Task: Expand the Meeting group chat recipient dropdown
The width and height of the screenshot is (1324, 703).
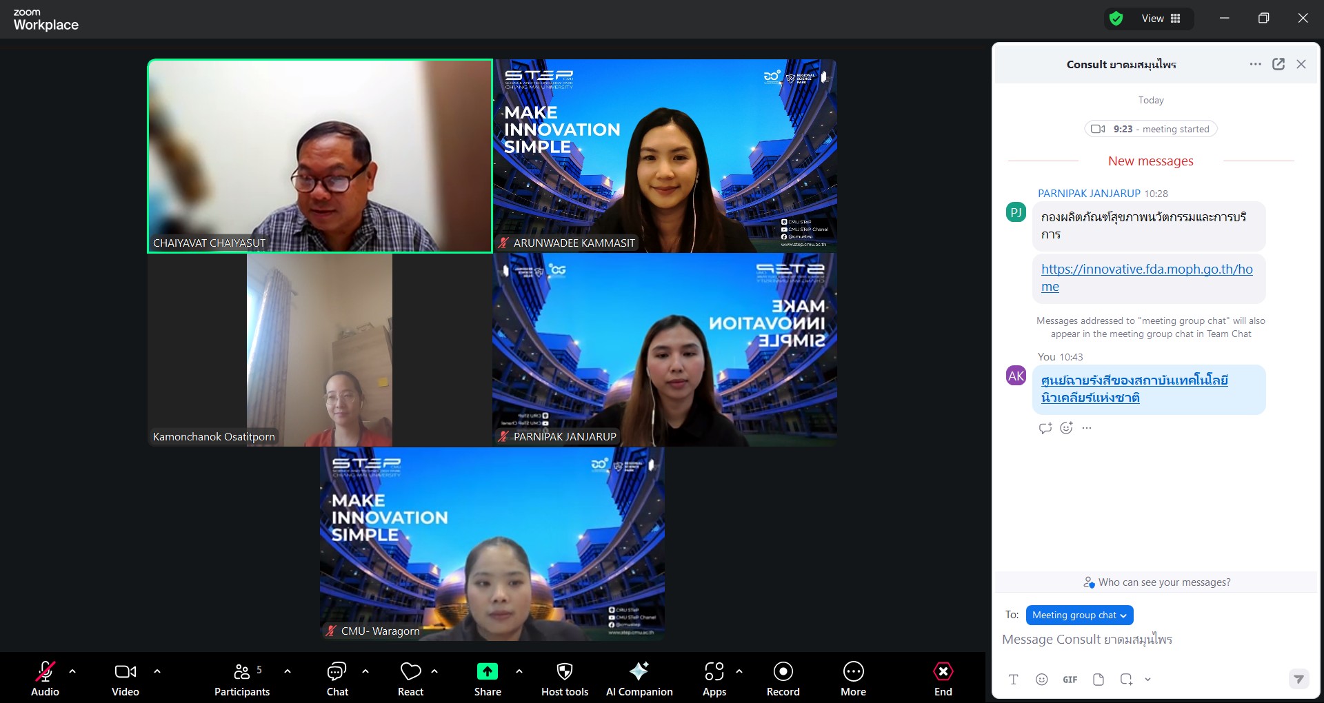Action: point(1079,615)
